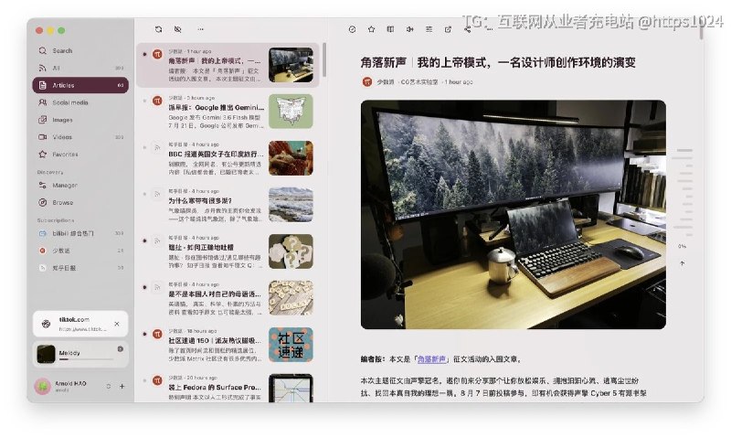Open article in browser via external-link icon
This screenshot has width=731, height=438.
point(448,29)
